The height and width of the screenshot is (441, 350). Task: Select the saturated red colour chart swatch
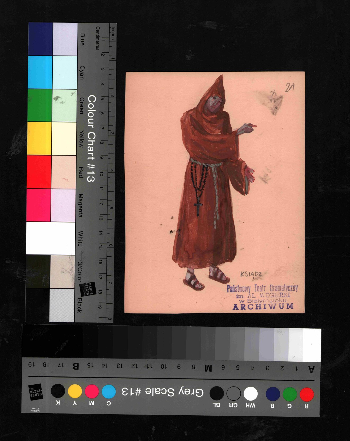tap(39, 172)
